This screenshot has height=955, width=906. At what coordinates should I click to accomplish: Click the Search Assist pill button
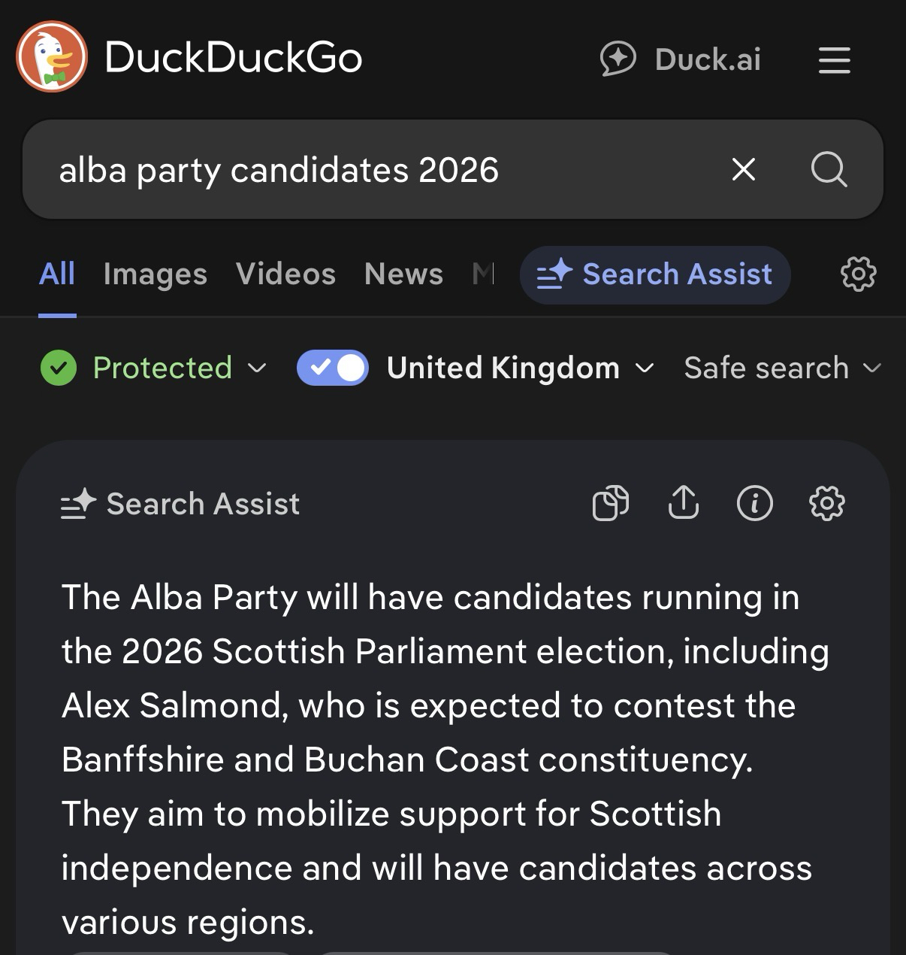coord(654,274)
